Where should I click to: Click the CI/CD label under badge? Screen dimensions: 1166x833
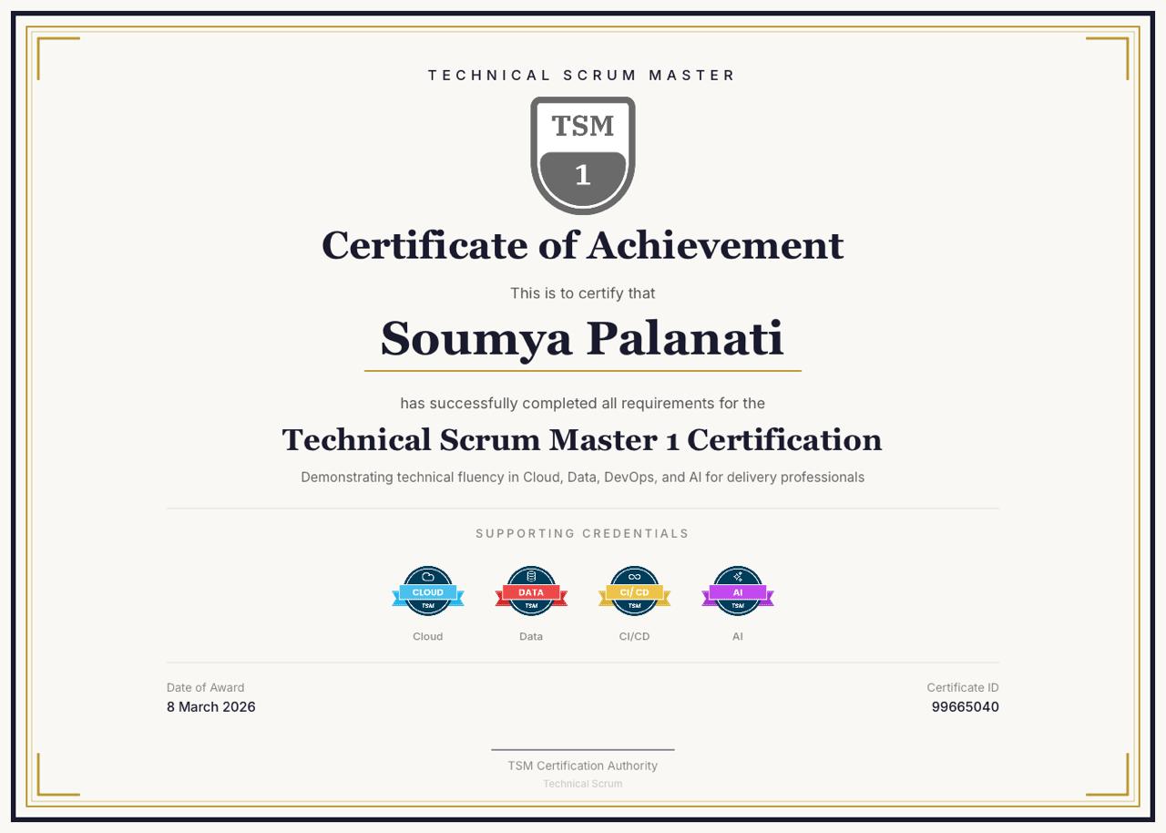[x=634, y=636]
